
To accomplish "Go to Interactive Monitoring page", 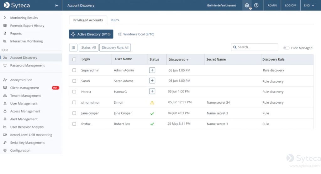I will click(x=26, y=41).
